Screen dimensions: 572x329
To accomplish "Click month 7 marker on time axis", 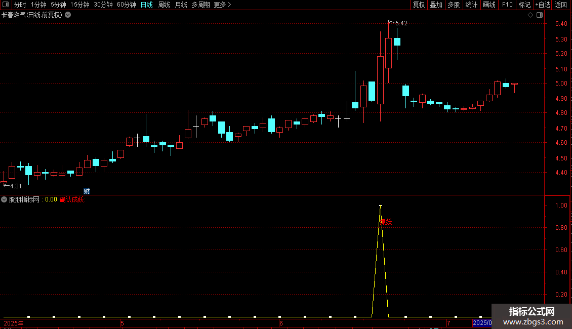I will pos(448,323).
